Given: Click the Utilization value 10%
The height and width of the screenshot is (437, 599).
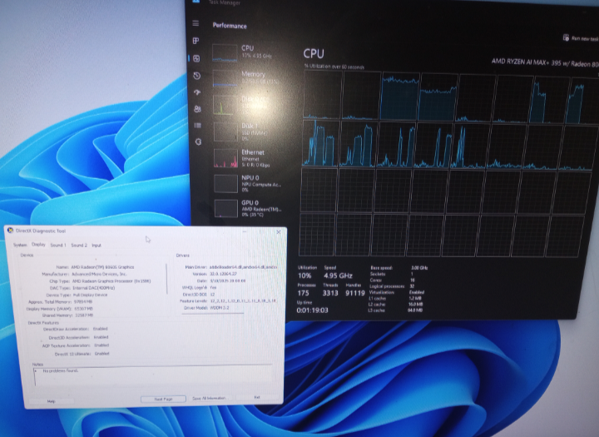Looking at the screenshot, I should pos(304,276).
